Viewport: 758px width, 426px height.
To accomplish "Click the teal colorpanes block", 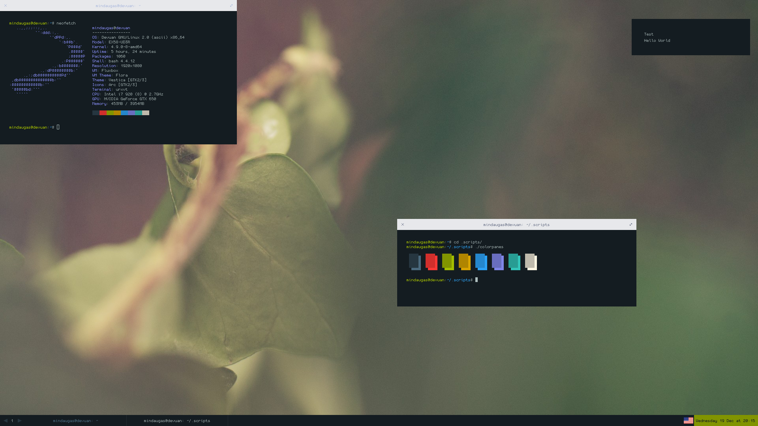I will tap(514, 262).
